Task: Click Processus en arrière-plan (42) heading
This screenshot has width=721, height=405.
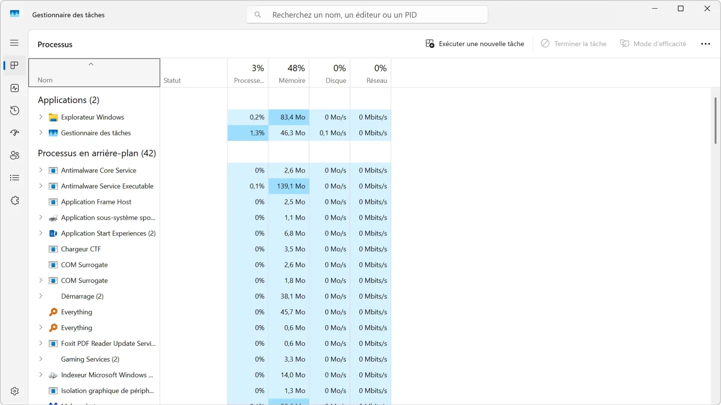Action: 97,153
